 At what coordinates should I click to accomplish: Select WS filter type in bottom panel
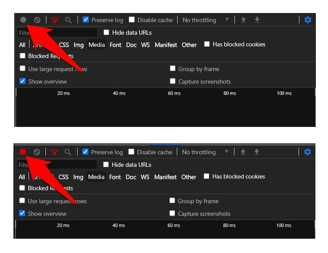[145, 177]
